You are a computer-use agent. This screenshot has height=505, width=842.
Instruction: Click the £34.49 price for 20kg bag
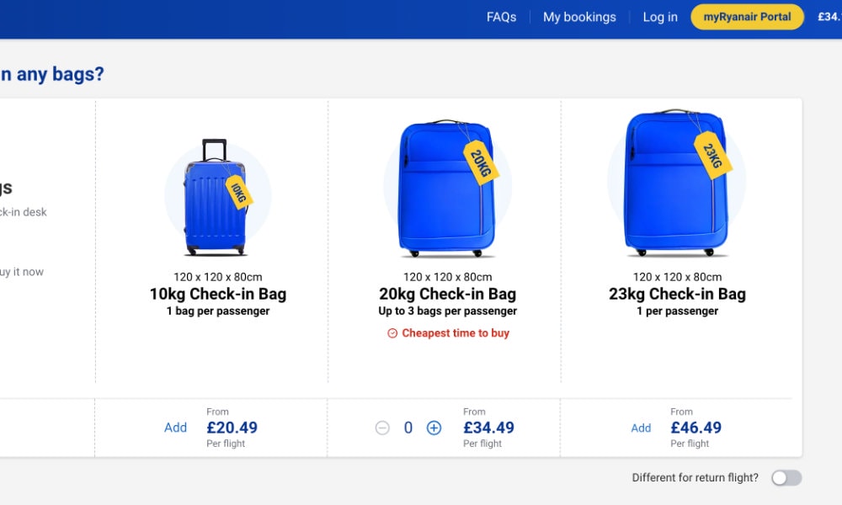(x=488, y=428)
